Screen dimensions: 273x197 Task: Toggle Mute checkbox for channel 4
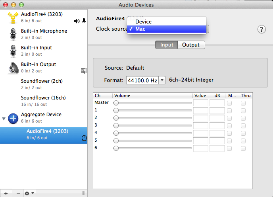click(229, 133)
